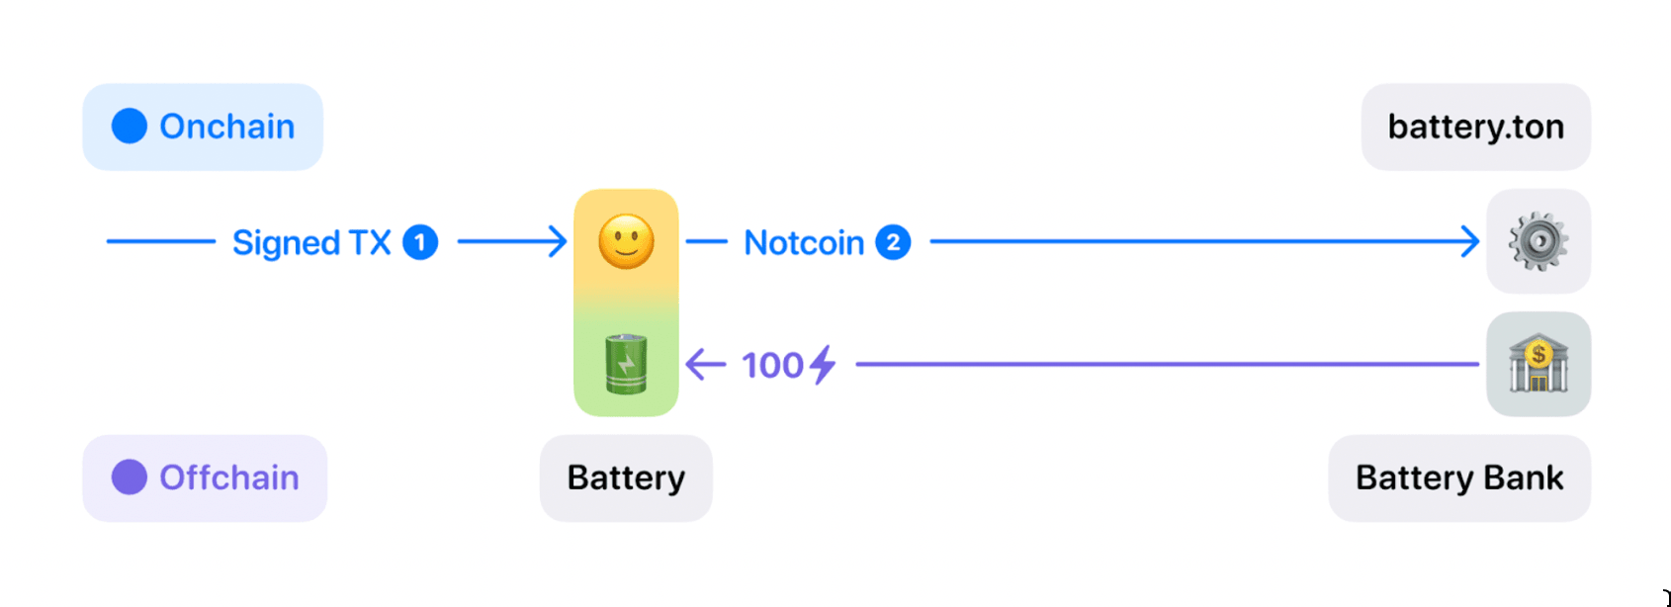Click the purple left-pointing arrow
1671x607 pixels.
pyautogui.click(x=705, y=364)
